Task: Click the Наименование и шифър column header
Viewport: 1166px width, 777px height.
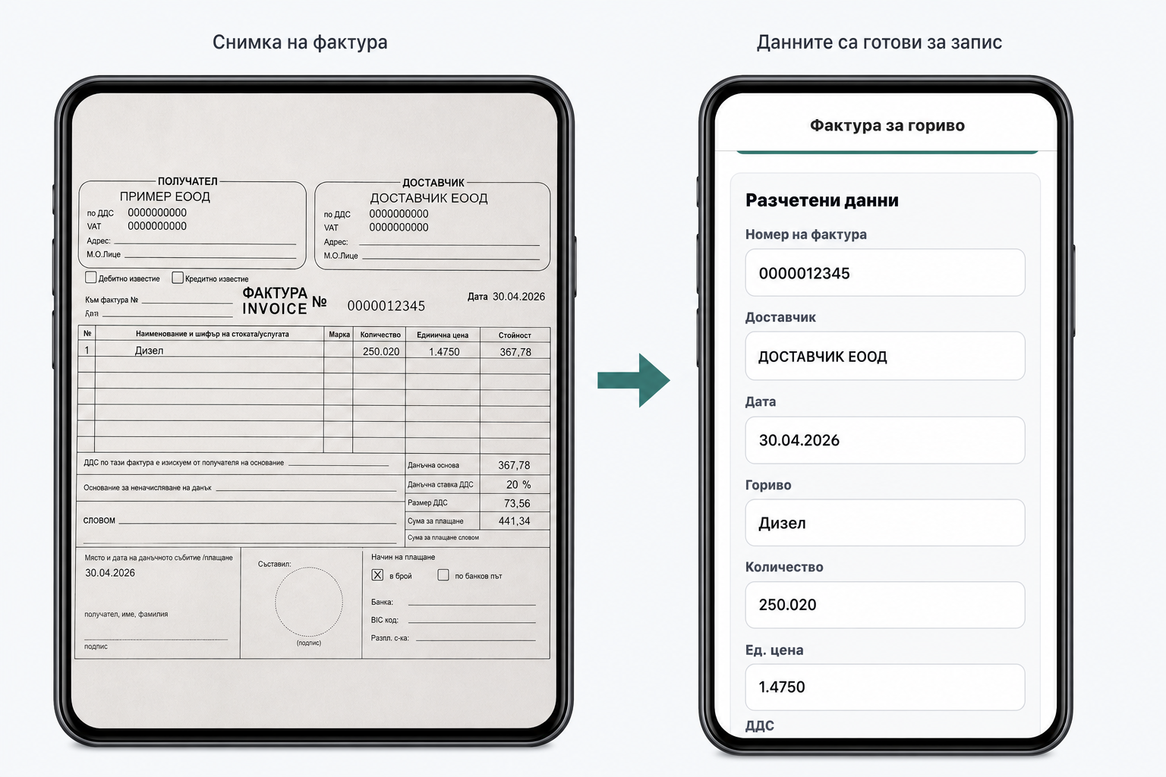Action: coord(212,334)
